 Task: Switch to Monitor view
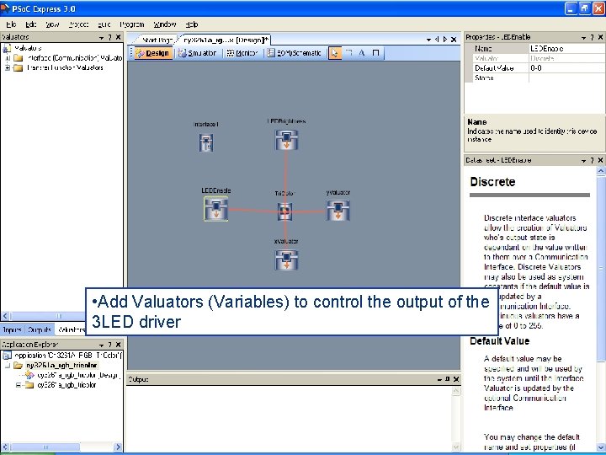point(242,53)
